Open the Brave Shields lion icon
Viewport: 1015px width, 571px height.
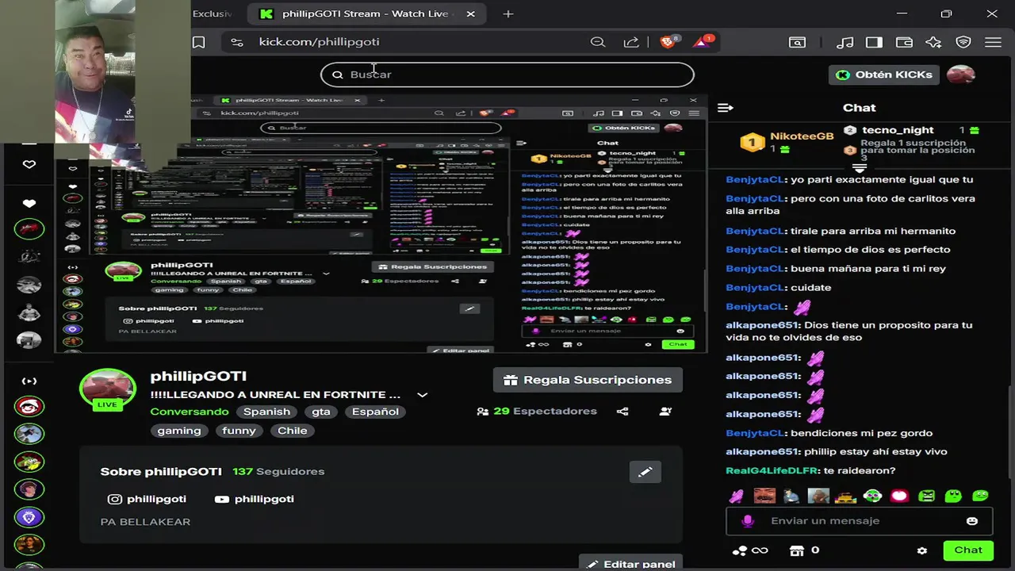point(669,42)
